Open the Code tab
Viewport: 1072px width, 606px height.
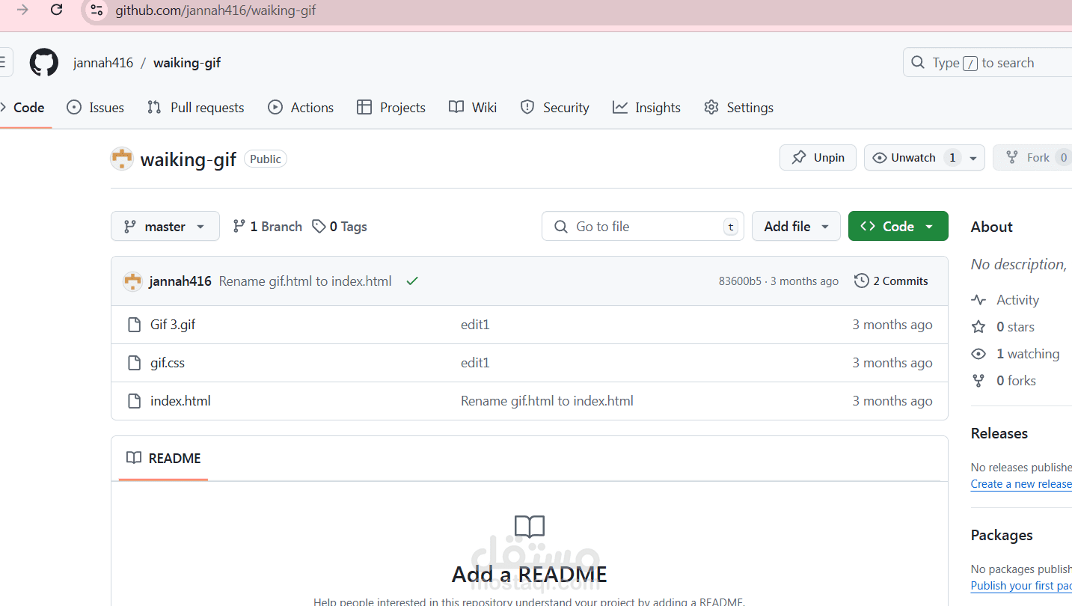click(x=22, y=108)
